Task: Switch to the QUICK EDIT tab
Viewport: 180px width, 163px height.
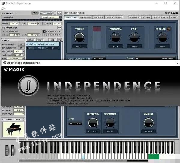Action: coord(72,17)
